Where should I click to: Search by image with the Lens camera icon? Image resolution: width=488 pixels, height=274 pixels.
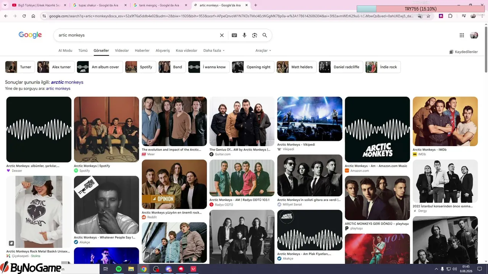click(x=255, y=35)
